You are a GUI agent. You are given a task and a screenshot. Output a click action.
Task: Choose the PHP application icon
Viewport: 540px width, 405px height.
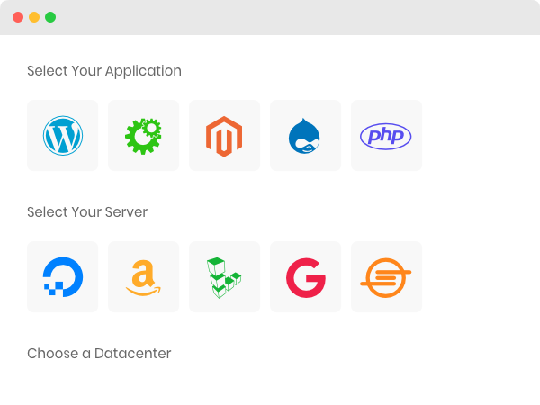click(x=386, y=136)
